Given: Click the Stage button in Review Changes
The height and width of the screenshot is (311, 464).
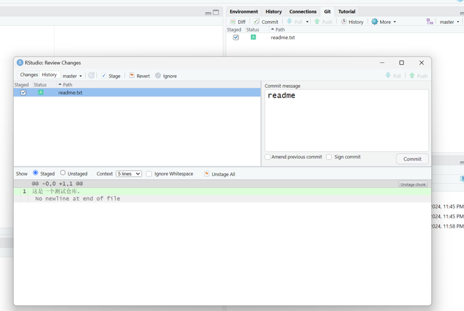Looking at the screenshot, I should tap(110, 76).
